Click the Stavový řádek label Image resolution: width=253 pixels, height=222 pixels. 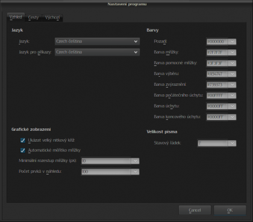click(167, 143)
